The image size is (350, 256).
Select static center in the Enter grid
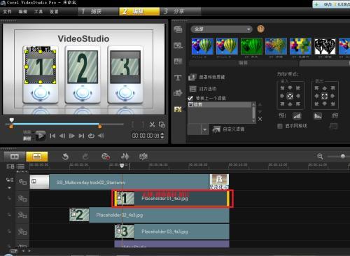coord(290,96)
